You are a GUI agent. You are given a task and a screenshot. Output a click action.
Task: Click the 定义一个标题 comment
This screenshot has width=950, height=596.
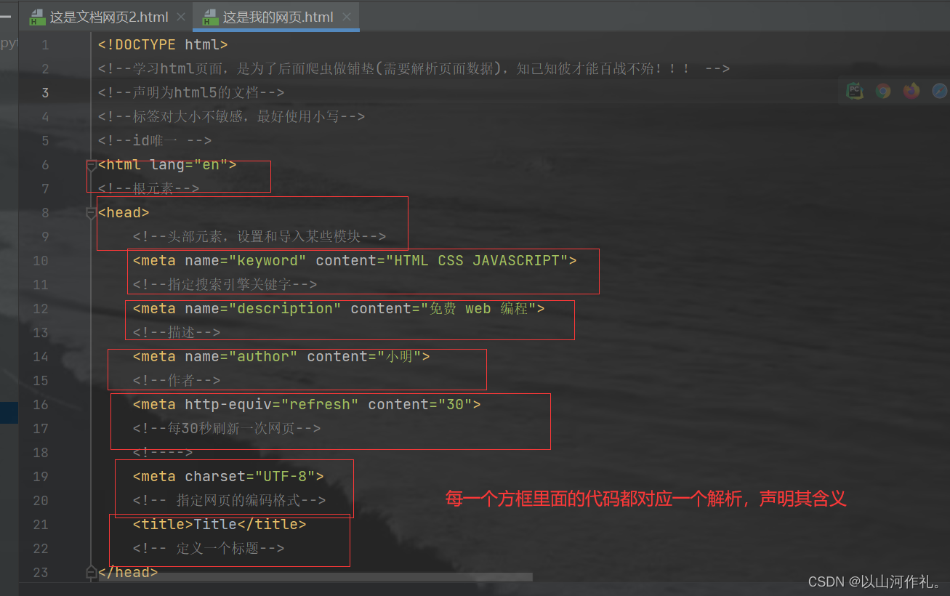point(209,549)
